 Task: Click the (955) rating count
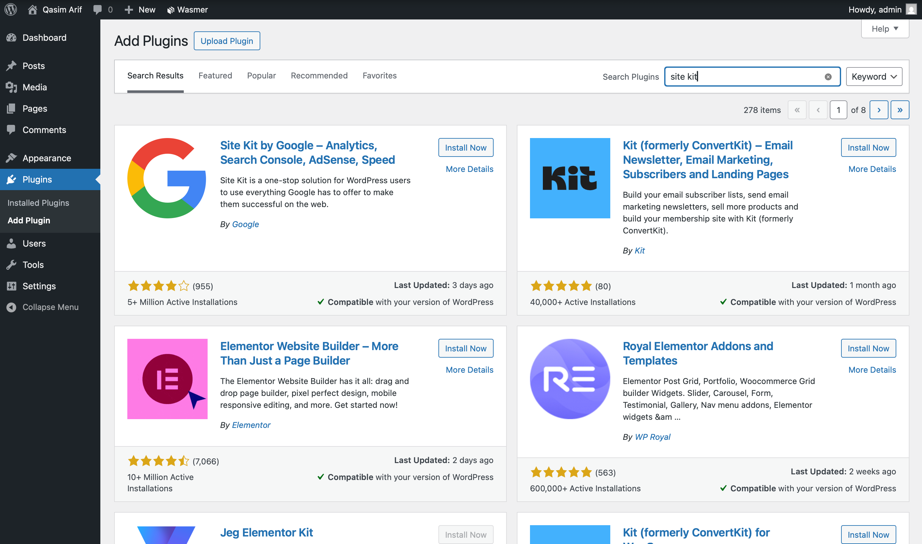203,286
